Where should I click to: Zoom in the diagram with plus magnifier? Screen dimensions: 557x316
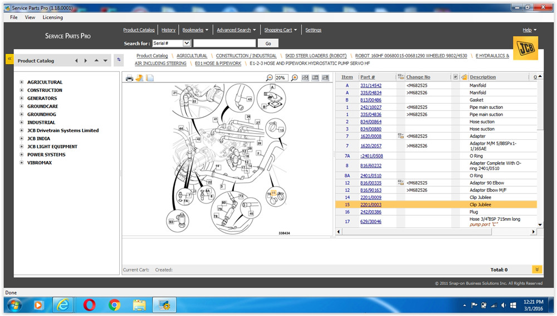(295, 78)
